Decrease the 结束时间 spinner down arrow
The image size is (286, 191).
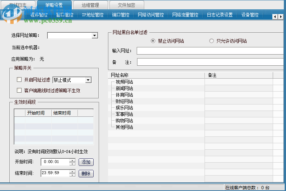click(72, 175)
